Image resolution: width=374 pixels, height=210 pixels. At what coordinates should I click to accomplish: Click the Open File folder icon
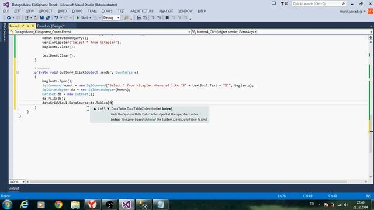point(36,18)
